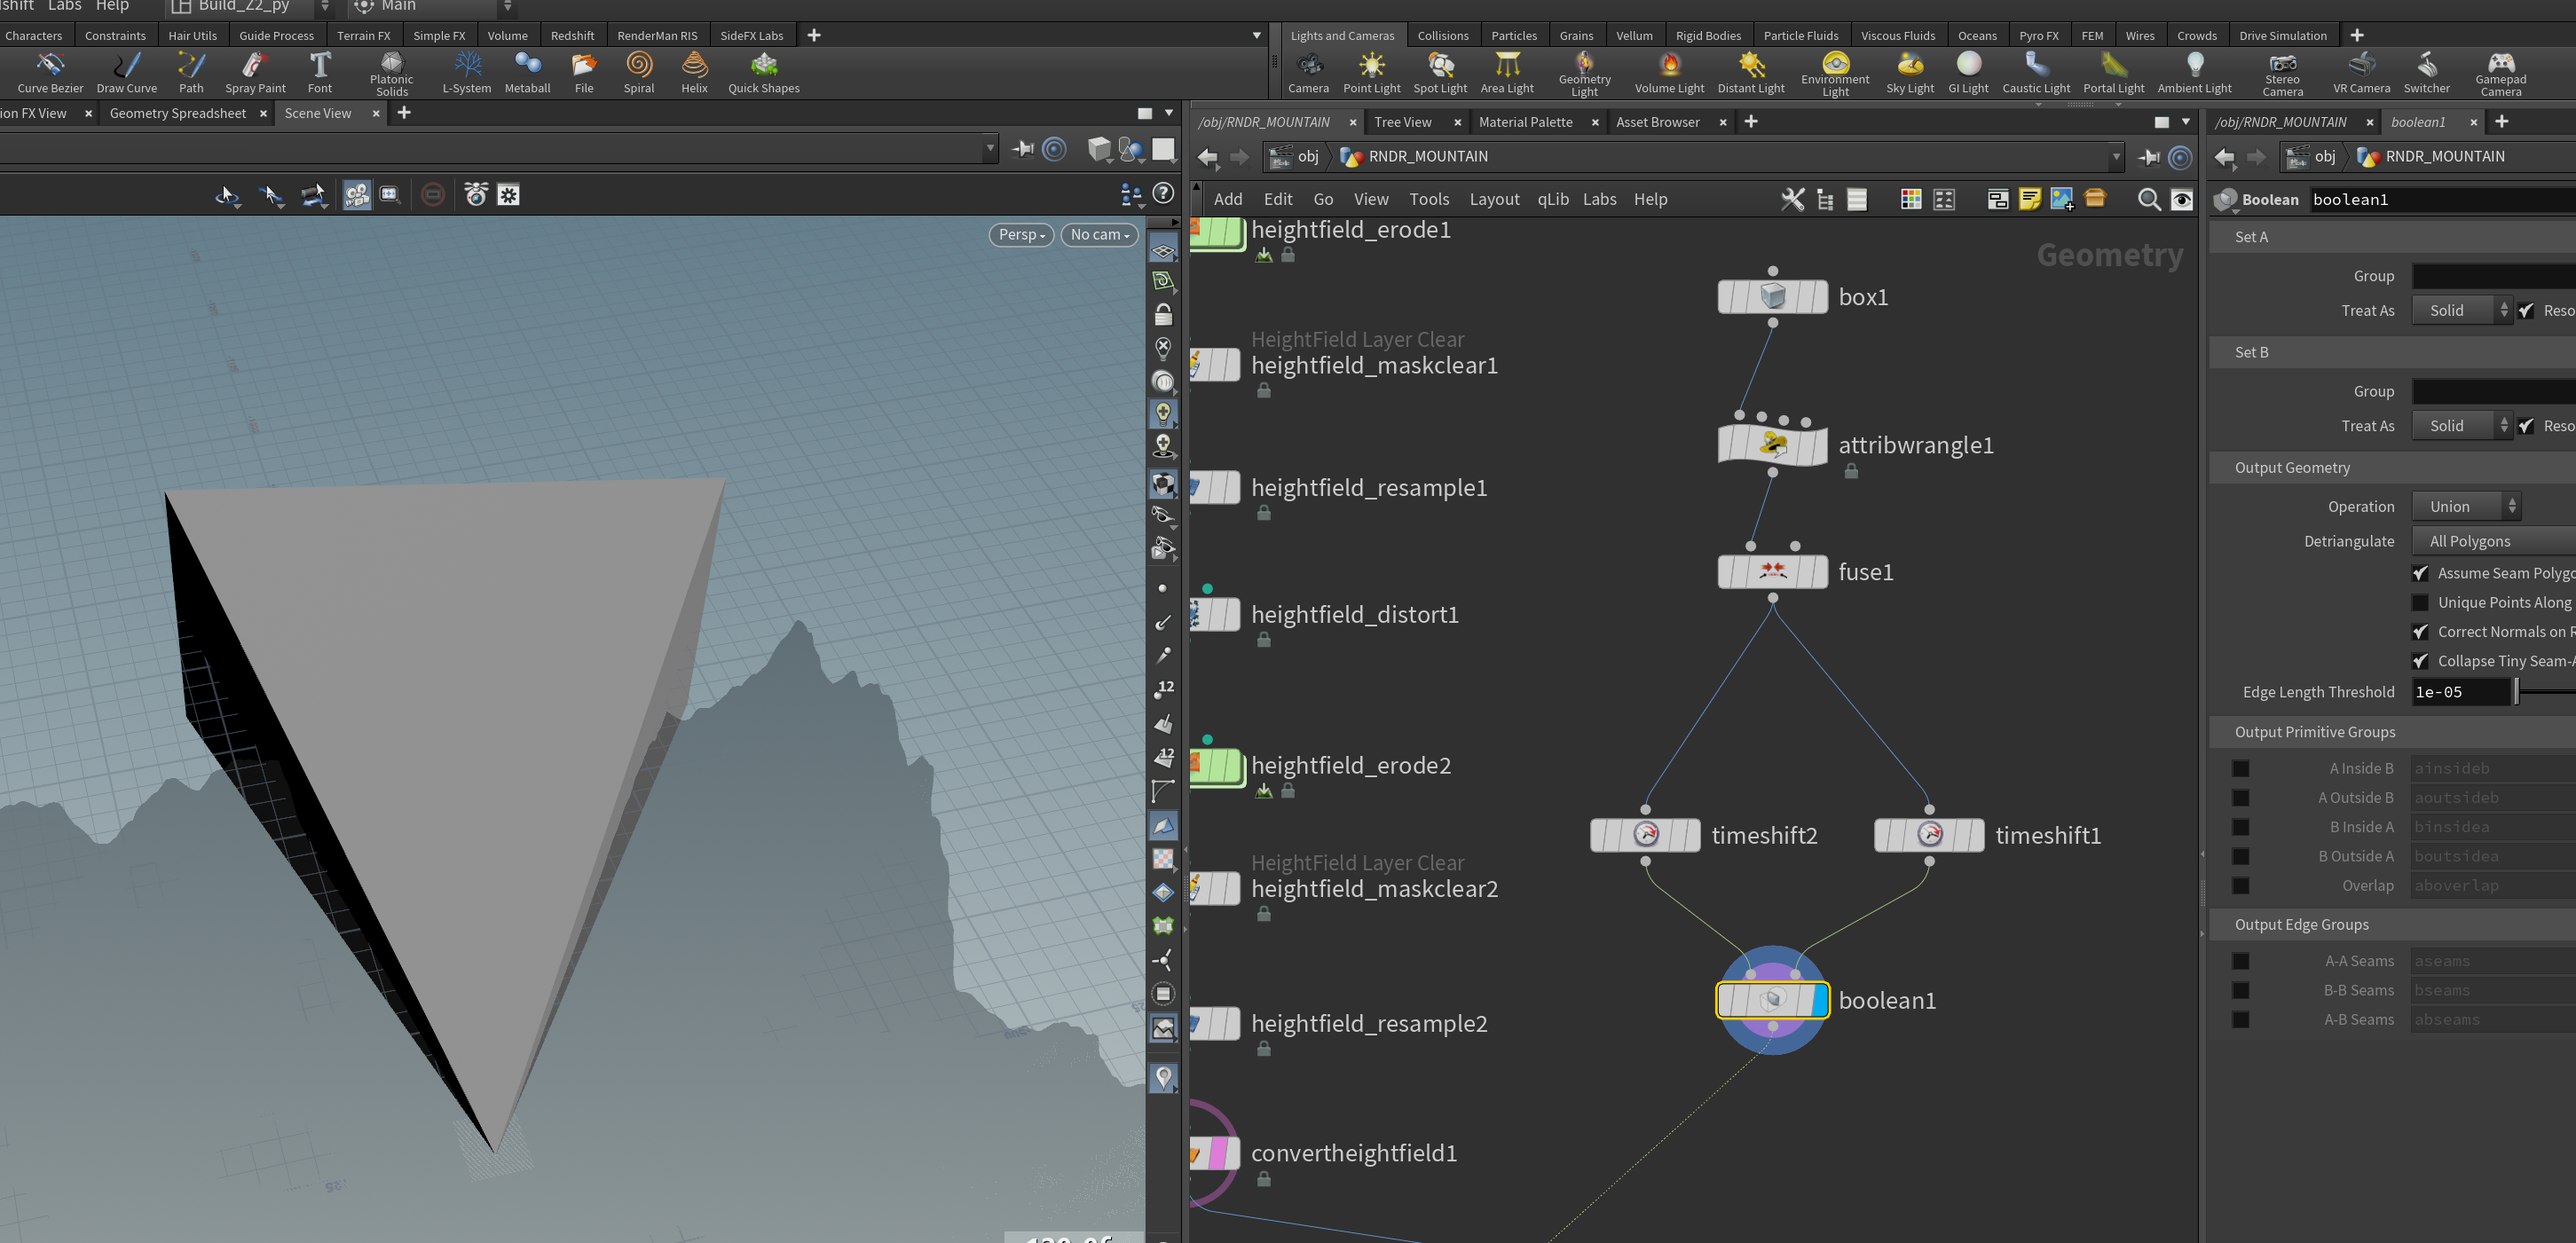Add a sticky note in network editor
The image size is (2576, 1243).
(x=2029, y=199)
